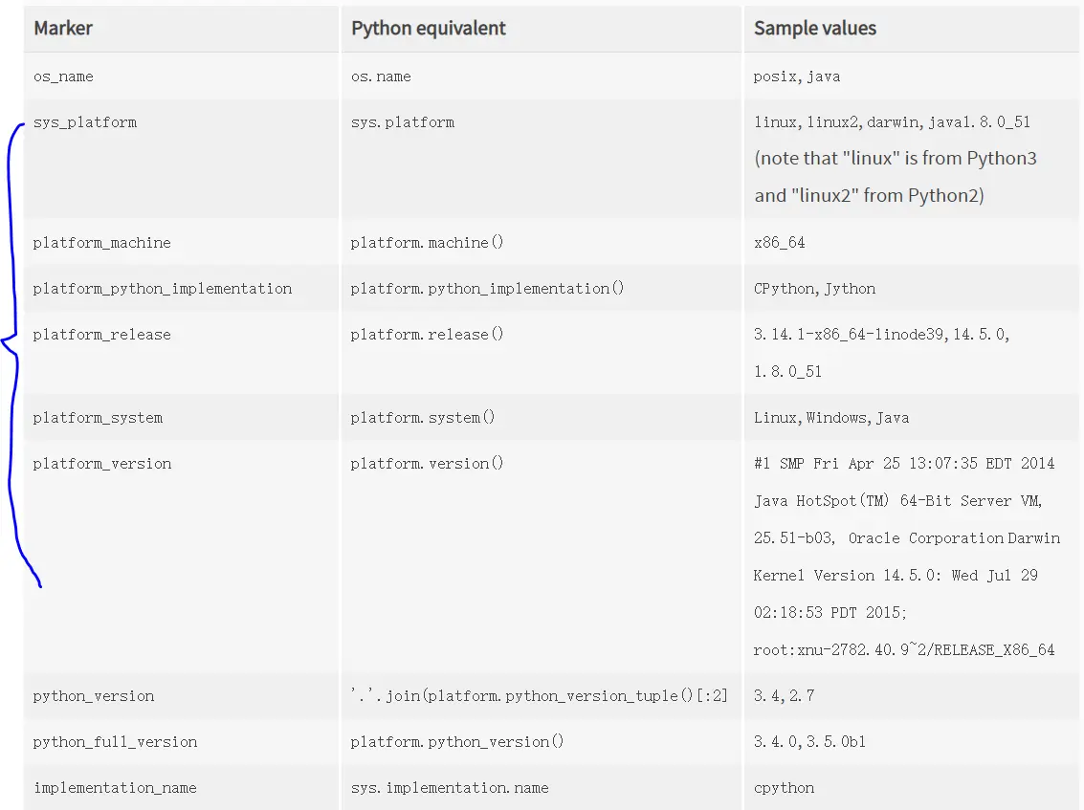Screen dimensions: 1084x810
Task: Click the blue hand-drawn curly brace
Action: (11, 344)
